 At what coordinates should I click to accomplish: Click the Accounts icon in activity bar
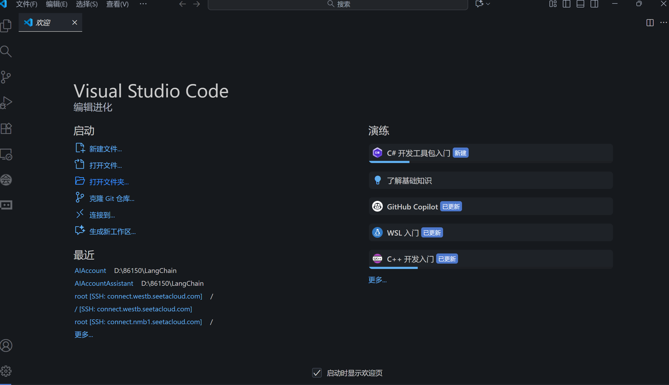[6, 346]
